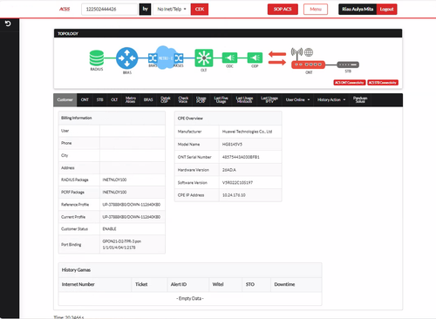Click the ACSIS logo
This screenshot has height=319, width=436.
tap(65, 9)
